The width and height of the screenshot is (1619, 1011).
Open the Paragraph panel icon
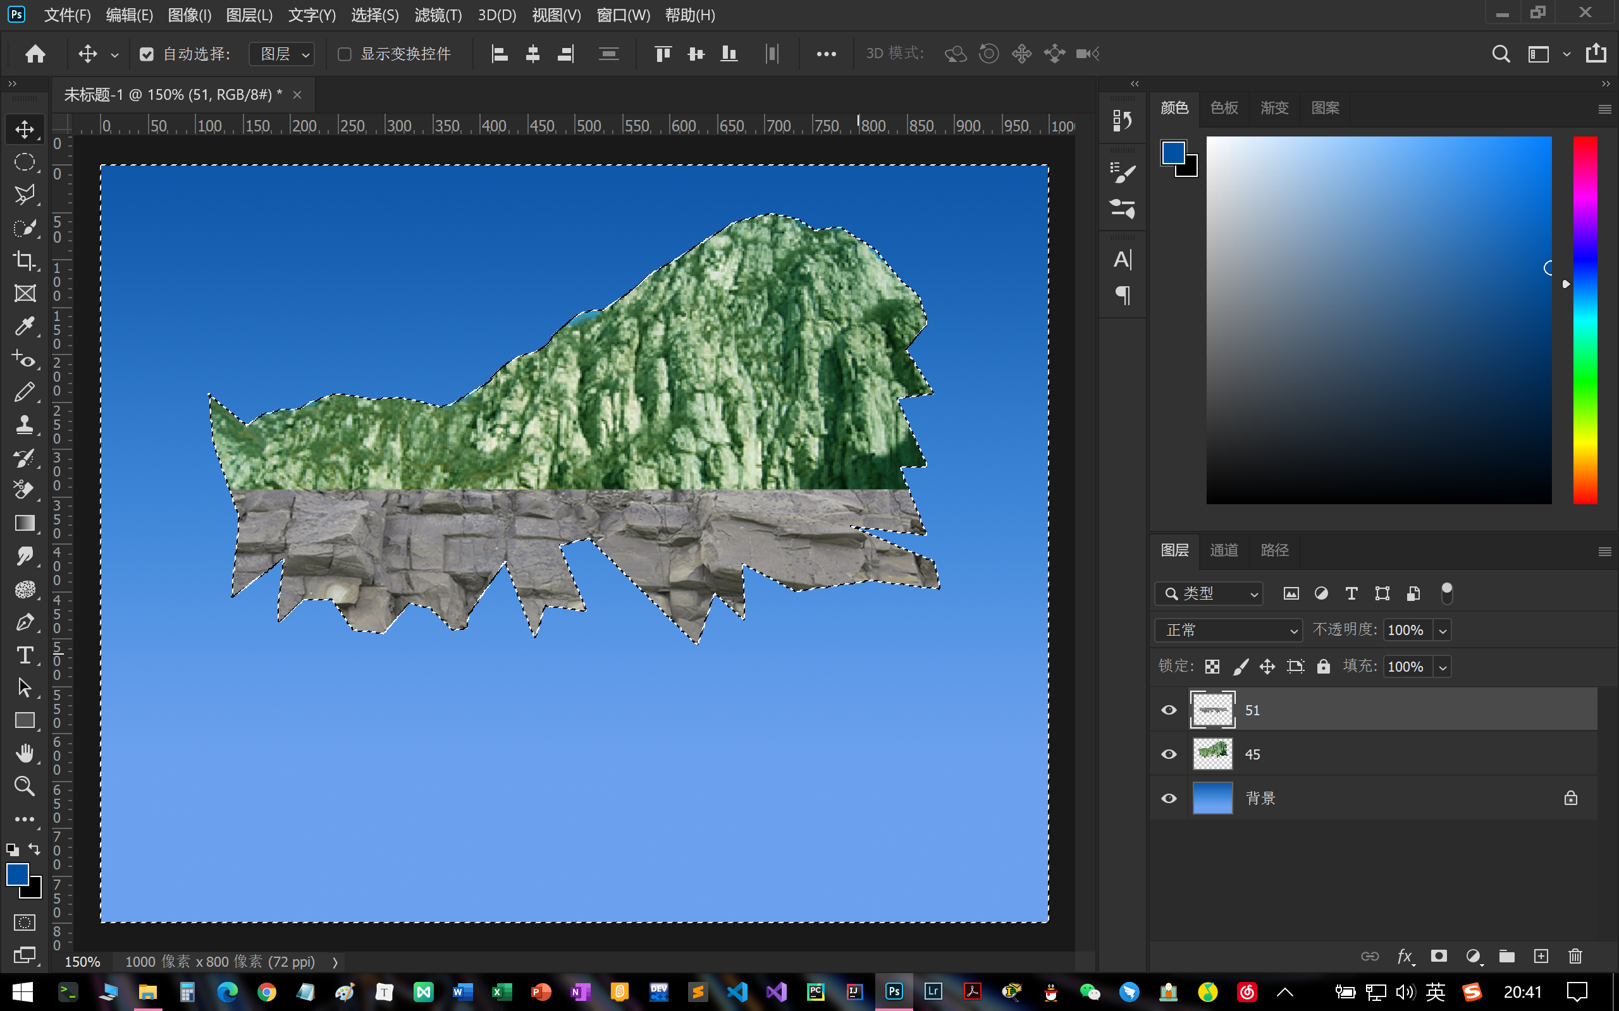pyautogui.click(x=1122, y=295)
